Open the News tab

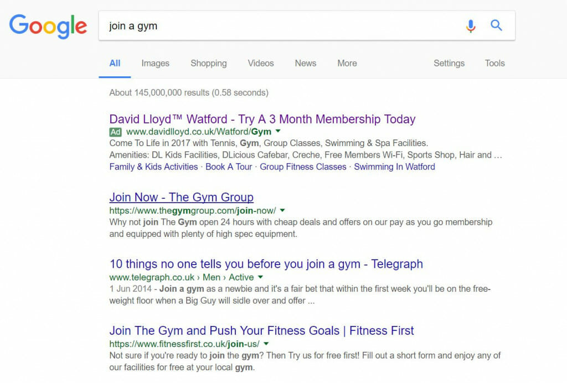pos(306,63)
